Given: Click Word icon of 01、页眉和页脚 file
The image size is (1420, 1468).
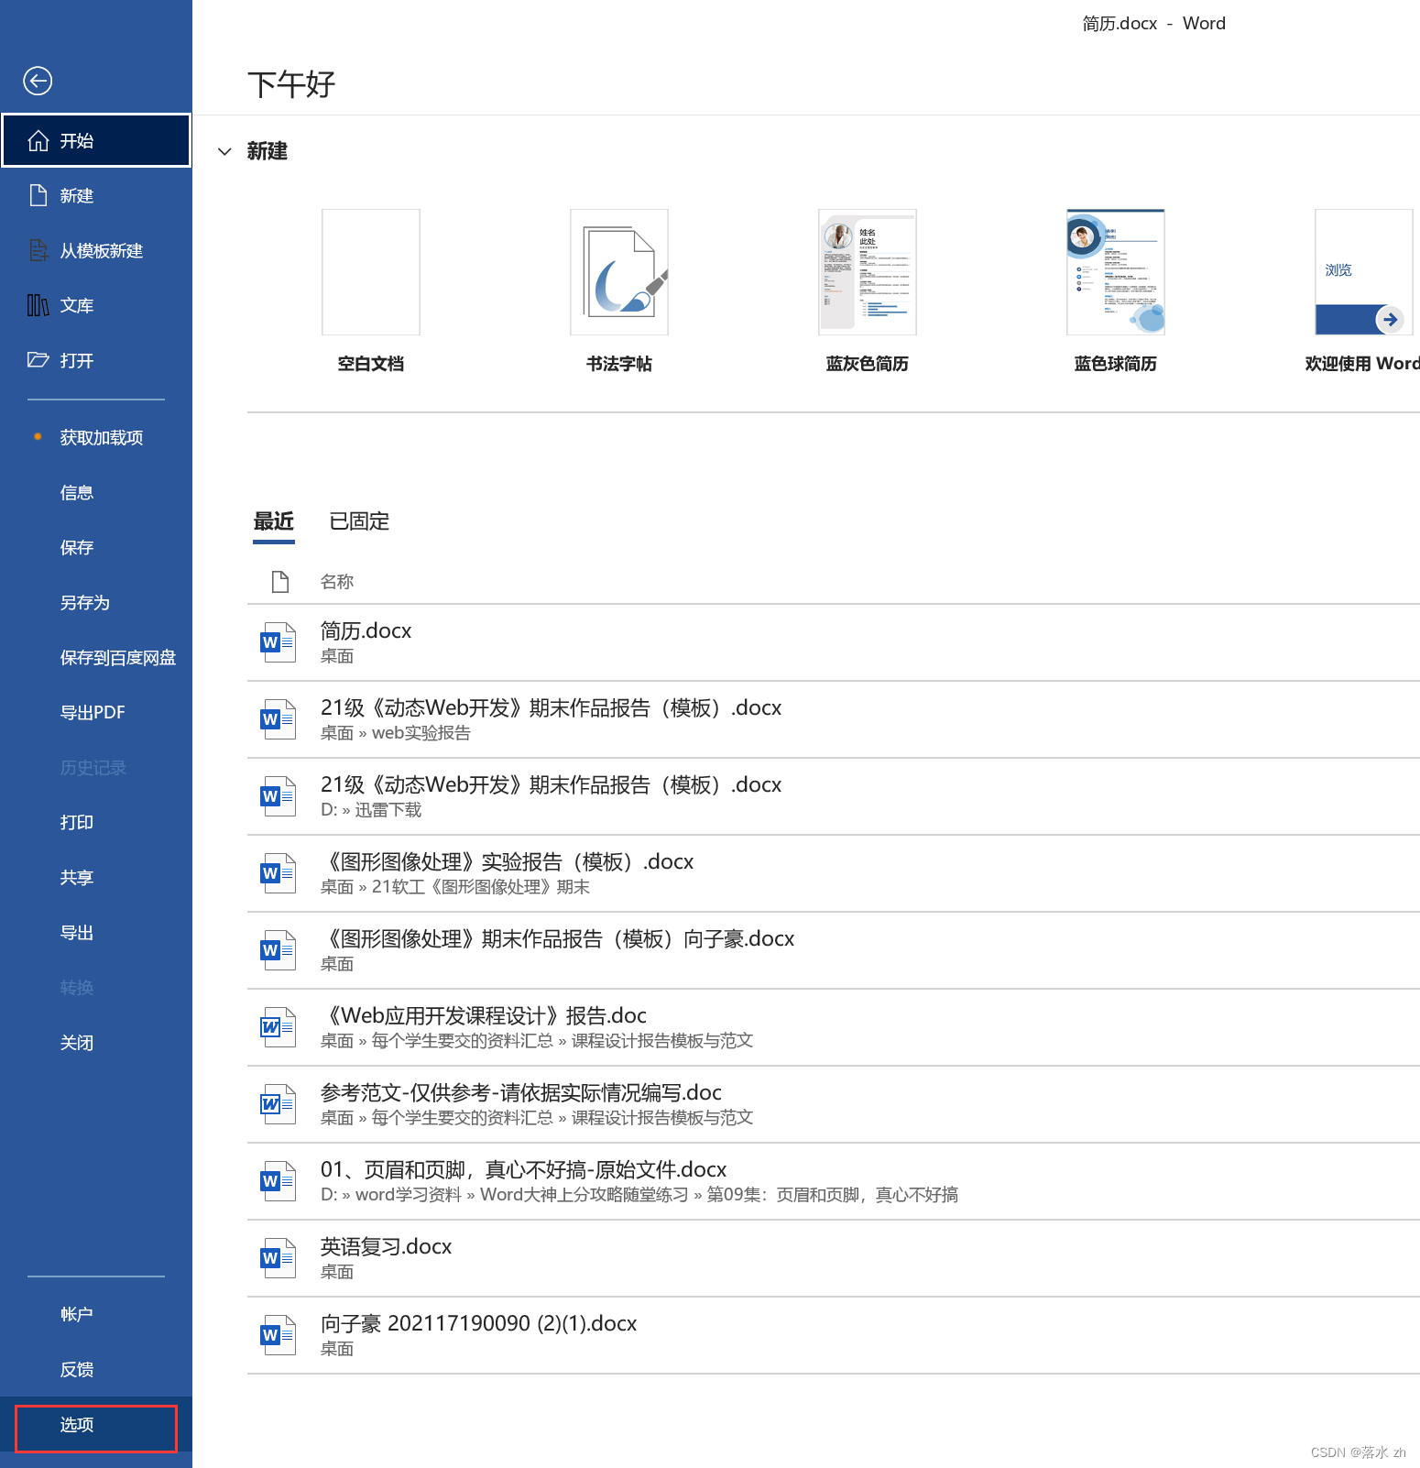Looking at the screenshot, I should pyautogui.click(x=278, y=1181).
